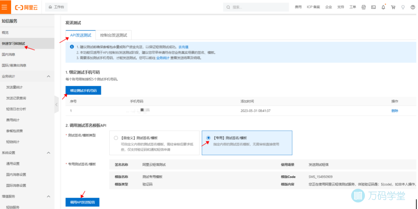The image size is (418, 209).
Task: Open the 业务统计 link in notice
Action: pyautogui.click(x=162, y=58)
